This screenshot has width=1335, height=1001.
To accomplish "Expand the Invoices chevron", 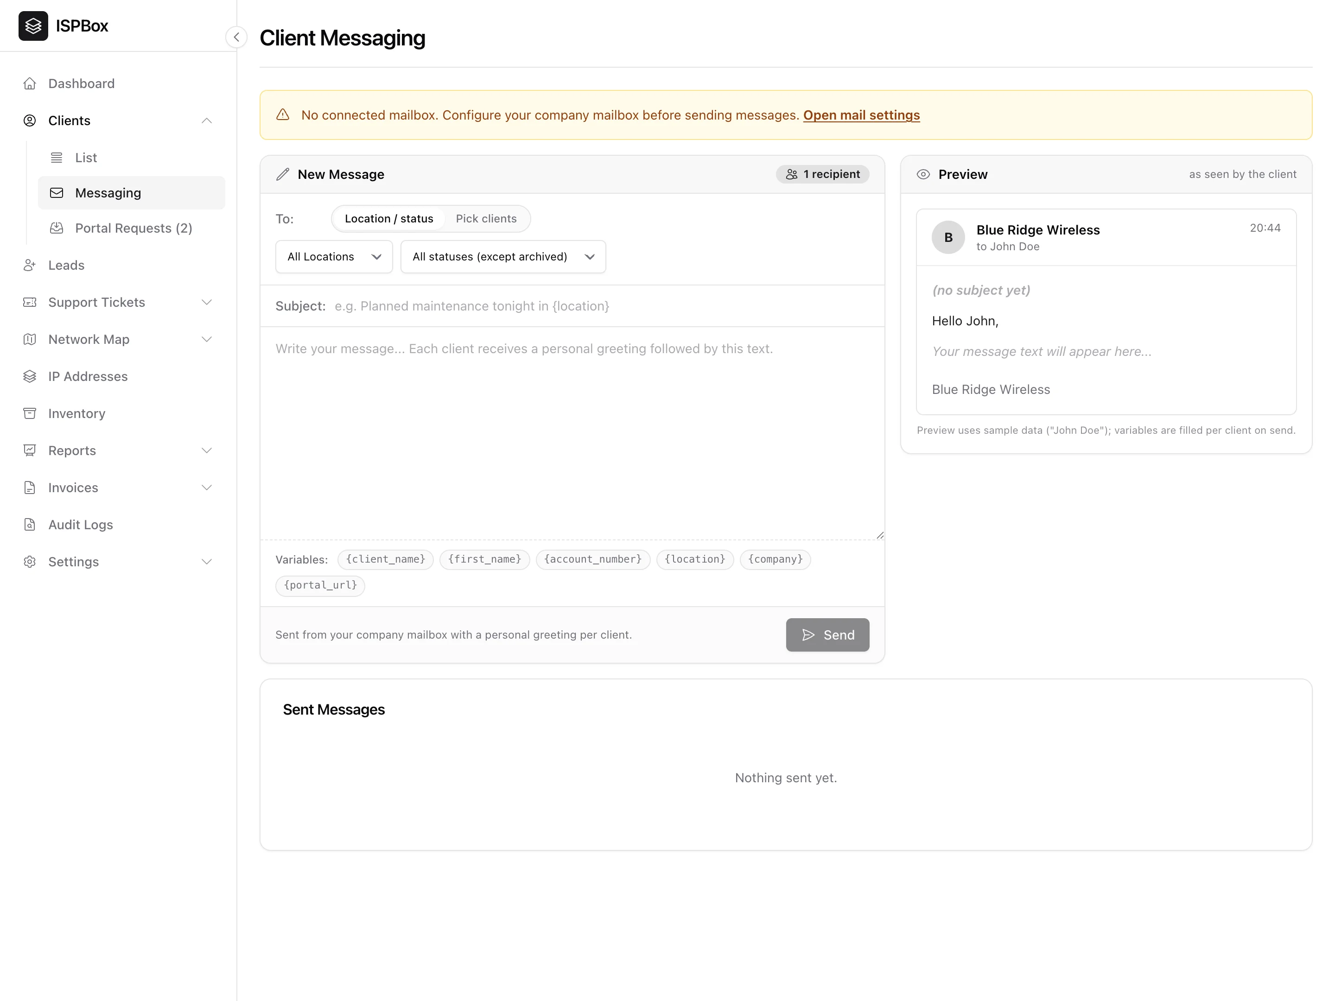I will point(206,488).
